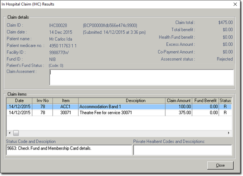This screenshot has width=243, height=176.
Task: Select the Theatre Fee for service 30071 row
Action: 122,113
